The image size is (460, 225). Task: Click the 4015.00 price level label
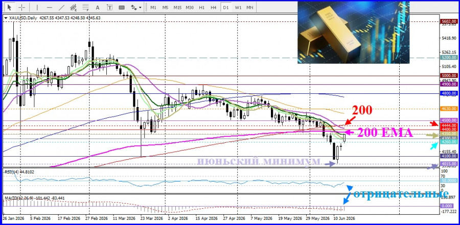click(449, 164)
